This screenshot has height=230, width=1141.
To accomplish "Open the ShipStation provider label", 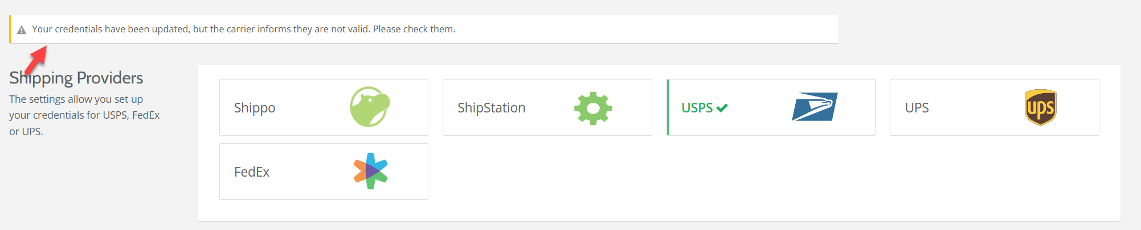I will 491,108.
